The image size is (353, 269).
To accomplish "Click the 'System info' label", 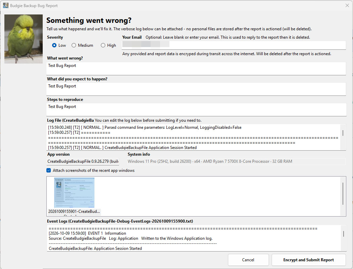I will pyautogui.click(x=139, y=154).
